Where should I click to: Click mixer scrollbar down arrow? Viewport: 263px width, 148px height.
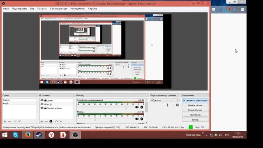click(146, 123)
